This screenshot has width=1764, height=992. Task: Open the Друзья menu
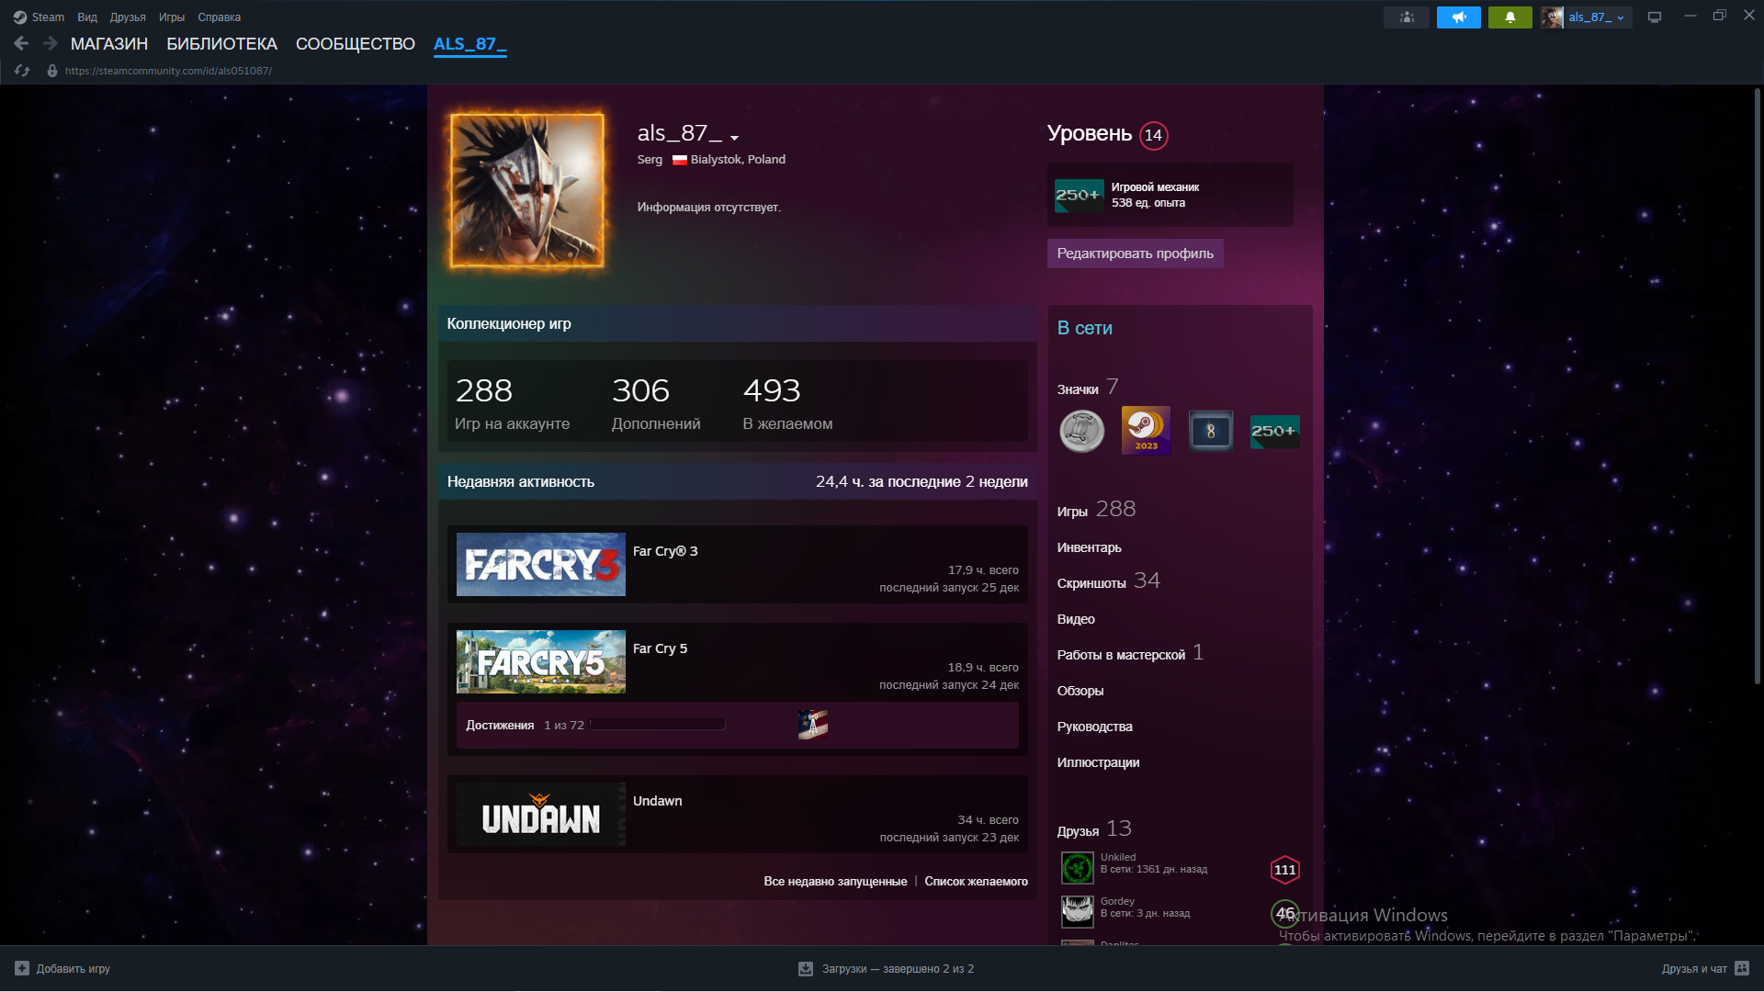click(128, 17)
